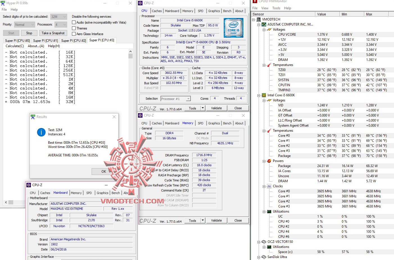Click the OCZ-VECTOR150 drive icon

(x=263, y=241)
